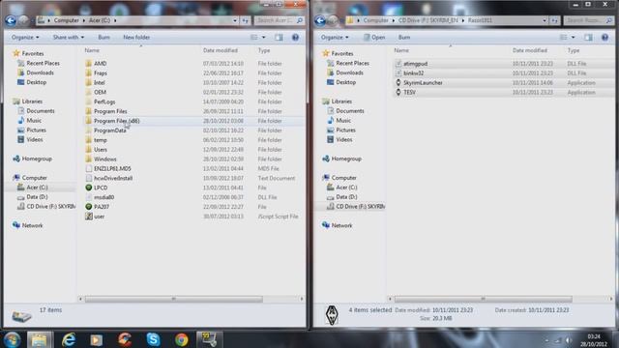Toggle the preview pane in the right window
619x348 pixels.
click(588, 37)
